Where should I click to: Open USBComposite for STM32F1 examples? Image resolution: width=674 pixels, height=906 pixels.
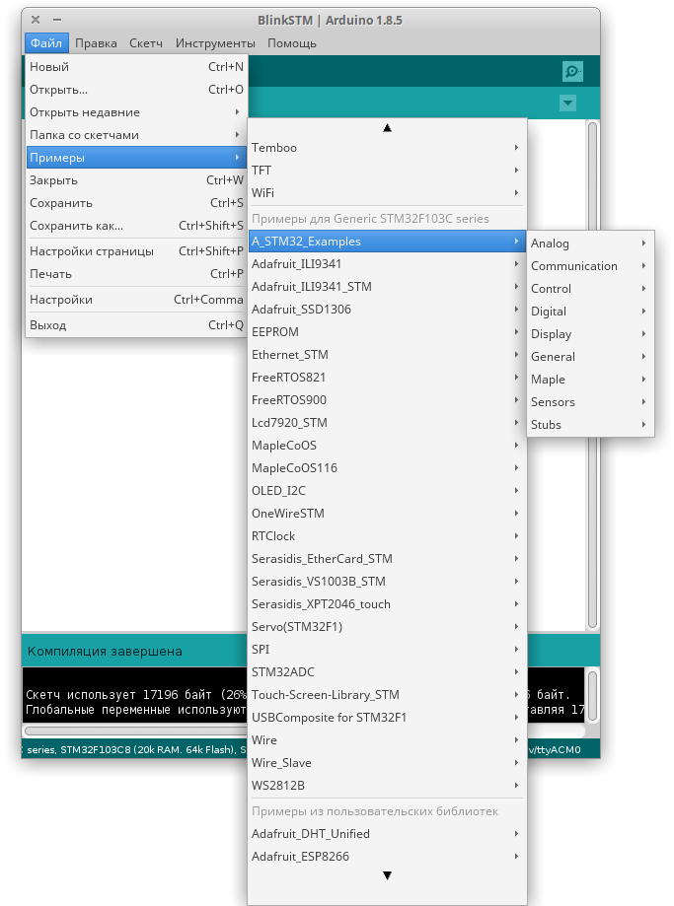387,717
